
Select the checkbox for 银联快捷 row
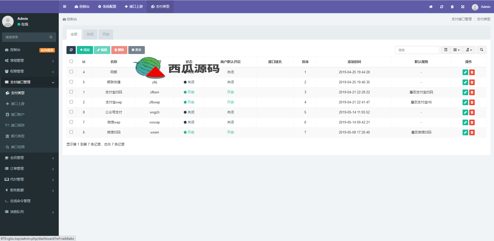71,82
